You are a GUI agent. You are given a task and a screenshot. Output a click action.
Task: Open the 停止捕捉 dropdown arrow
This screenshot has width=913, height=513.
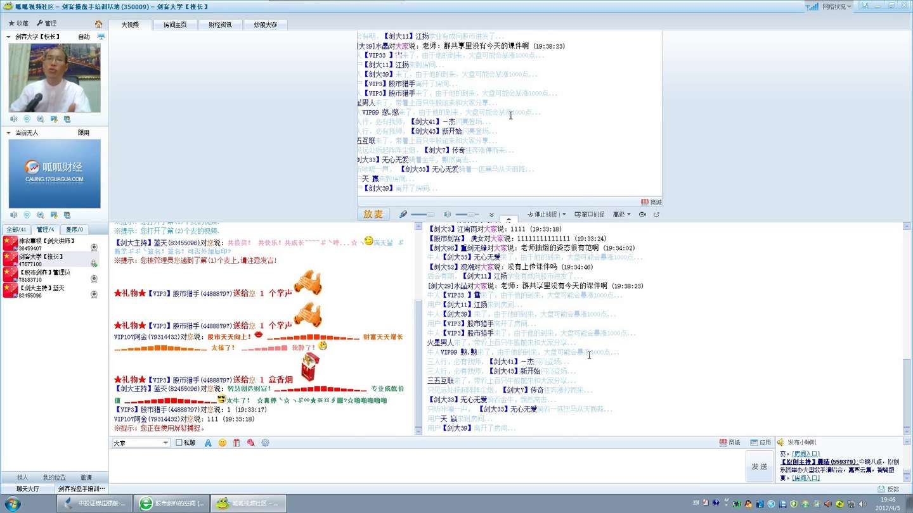(x=564, y=215)
